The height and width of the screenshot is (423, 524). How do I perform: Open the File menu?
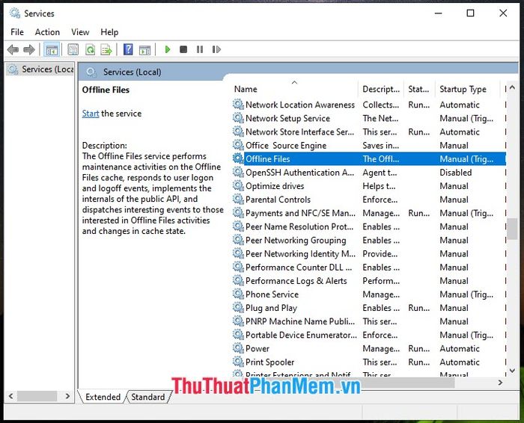point(17,32)
